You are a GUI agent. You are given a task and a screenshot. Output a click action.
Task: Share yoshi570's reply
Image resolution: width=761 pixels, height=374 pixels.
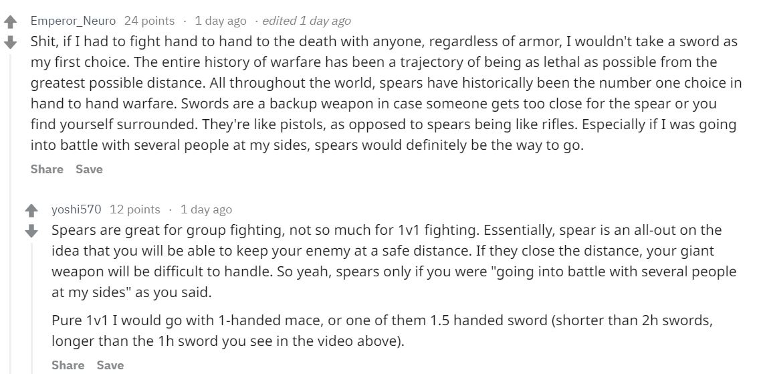coord(68,365)
